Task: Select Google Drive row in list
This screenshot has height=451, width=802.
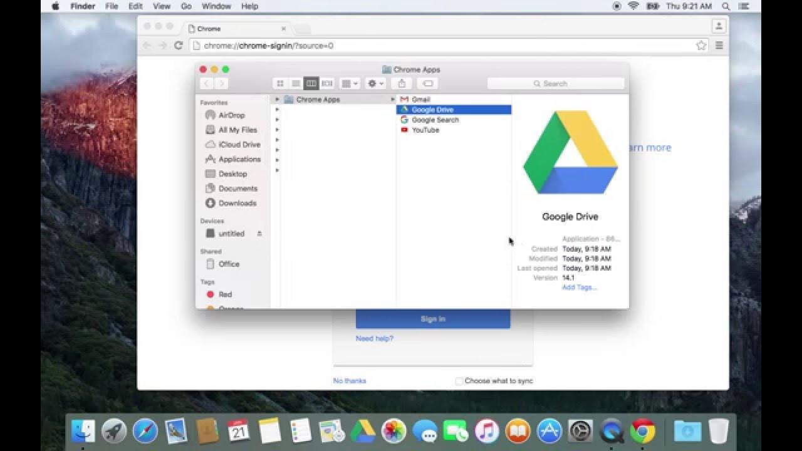Action: point(454,110)
